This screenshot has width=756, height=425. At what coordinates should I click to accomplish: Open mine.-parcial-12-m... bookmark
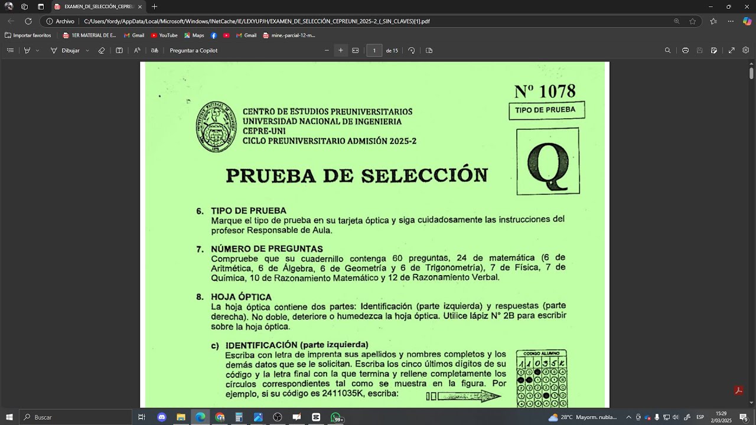(289, 35)
